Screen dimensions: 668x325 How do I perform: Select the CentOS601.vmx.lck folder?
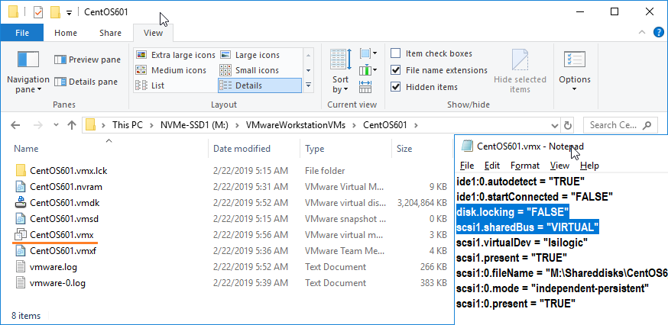[68, 171]
